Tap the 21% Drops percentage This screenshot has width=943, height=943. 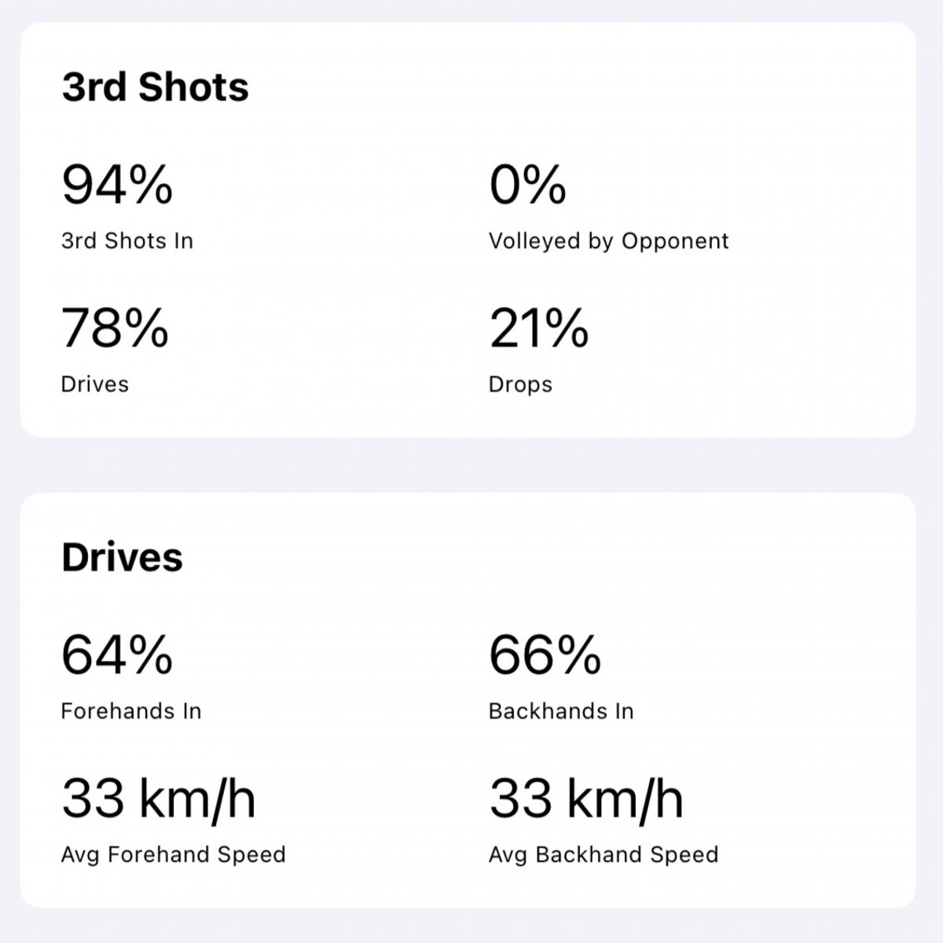pos(538,328)
